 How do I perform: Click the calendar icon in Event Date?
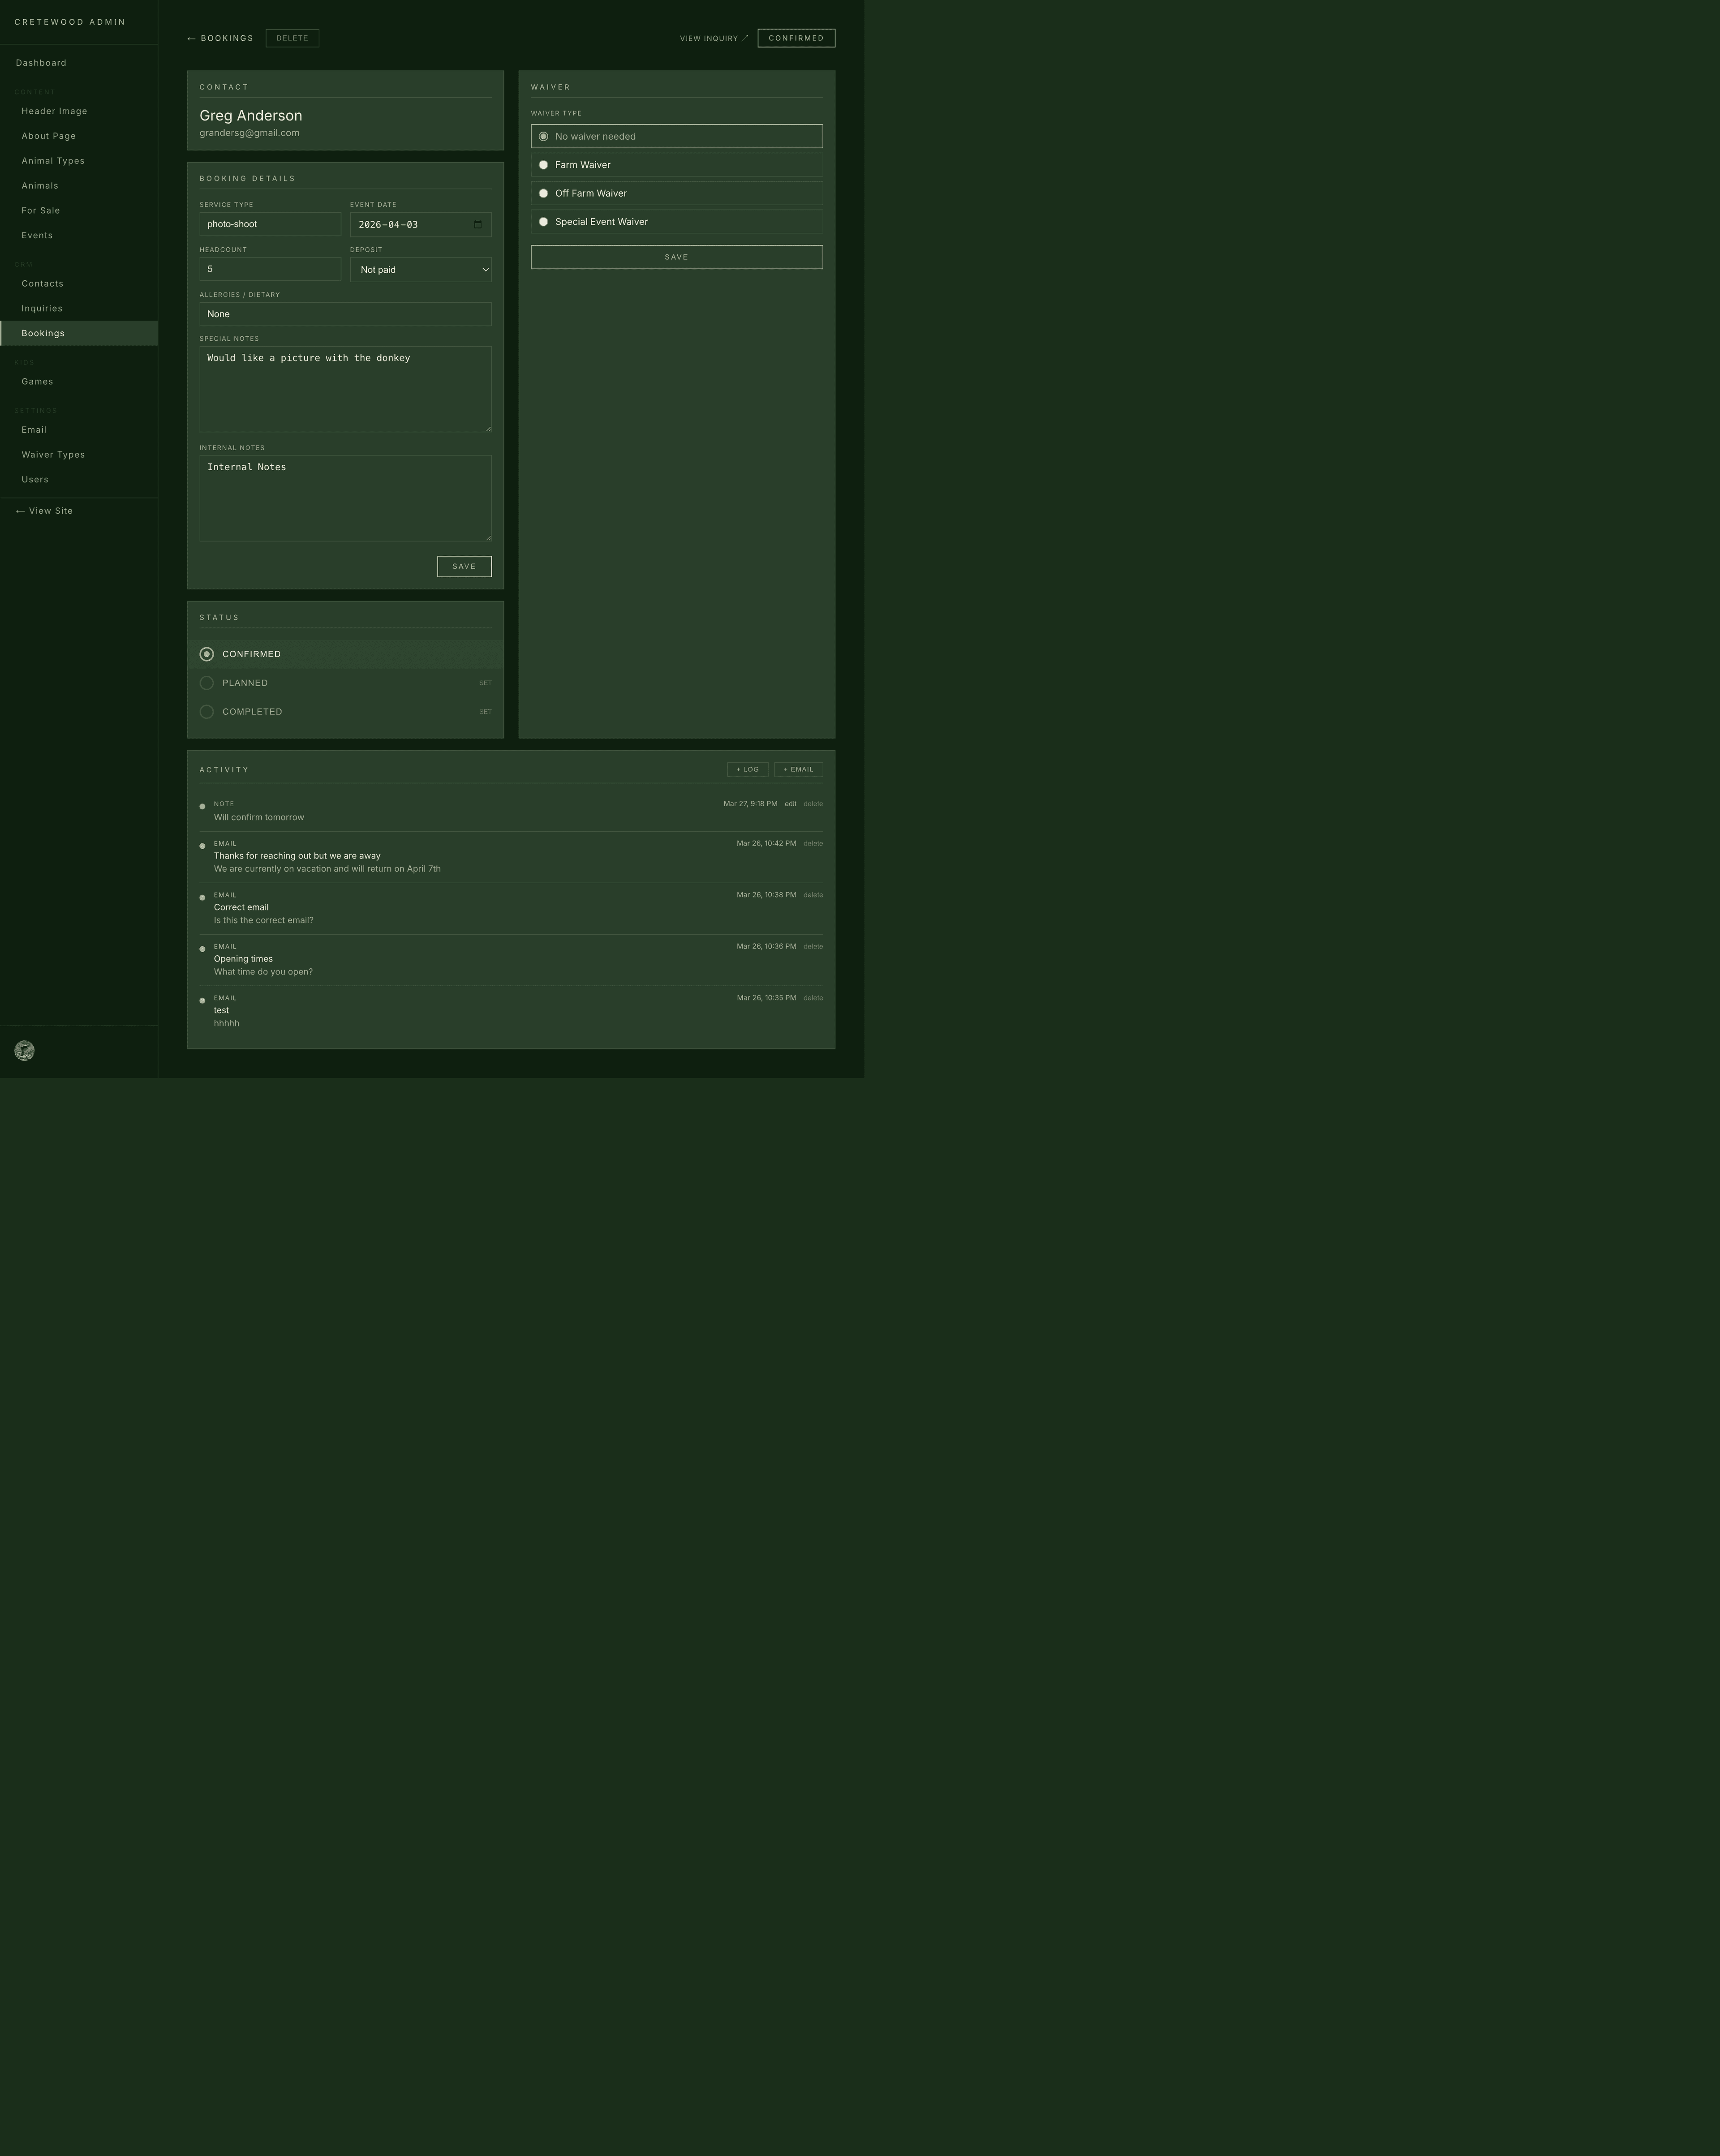477,224
